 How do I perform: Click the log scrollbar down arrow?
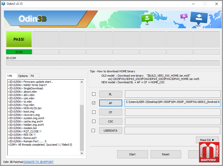tap(82, 153)
